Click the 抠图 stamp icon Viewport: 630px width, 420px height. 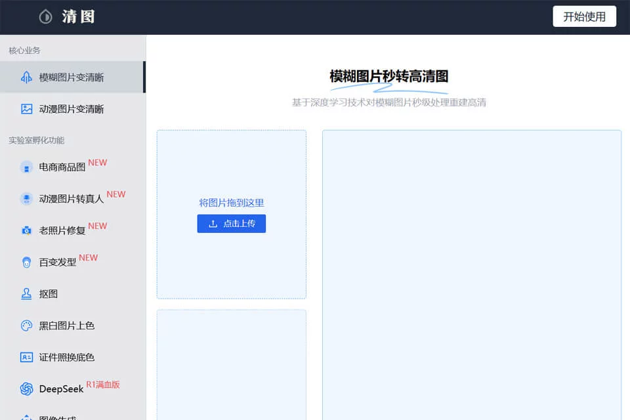click(x=26, y=294)
